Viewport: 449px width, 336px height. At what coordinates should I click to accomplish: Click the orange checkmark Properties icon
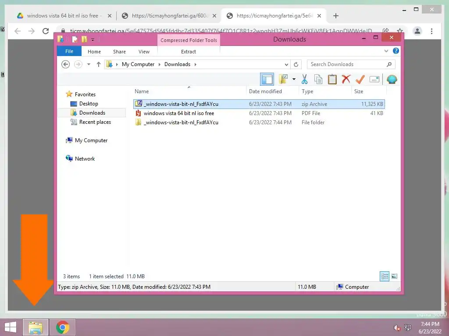[x=360, y=79]
